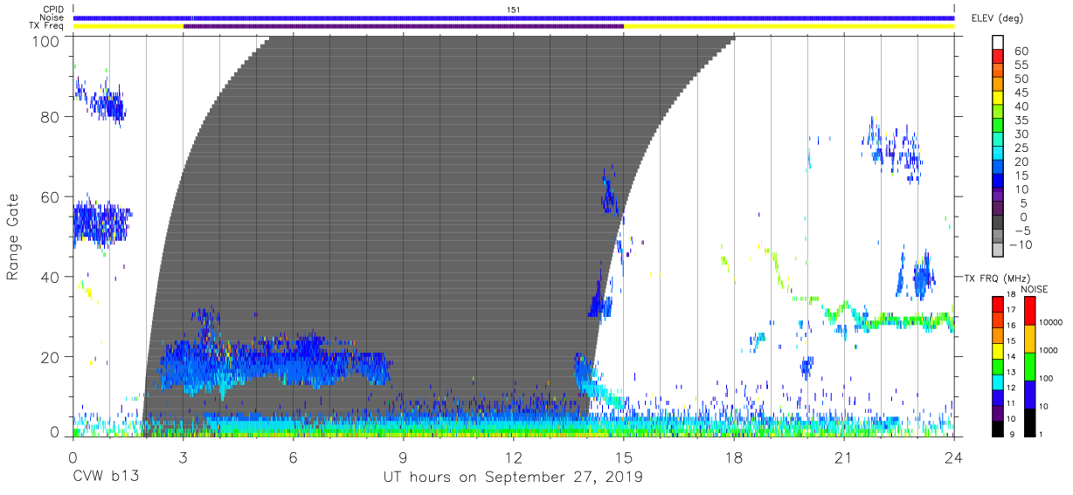1073x495 pixels.
Task: Select the purple segment of TX Freq bar
Action: (x=404, y=26)
